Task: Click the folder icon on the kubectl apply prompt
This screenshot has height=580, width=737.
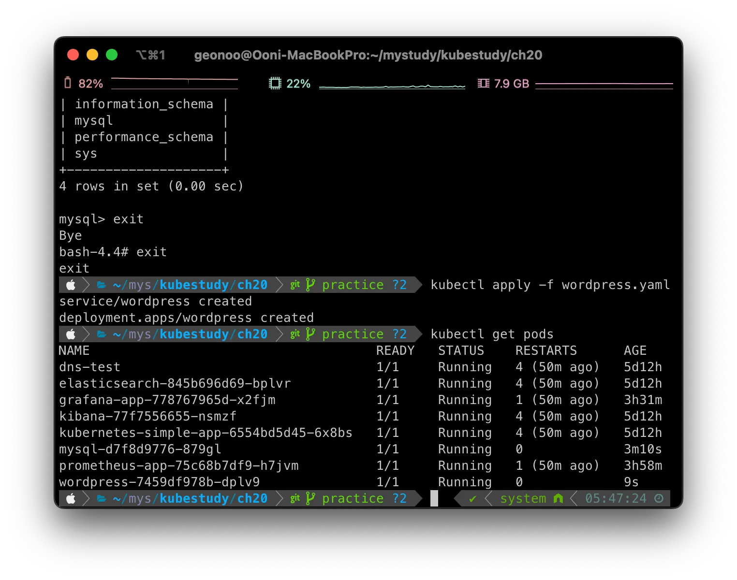Action: (102, 285)
